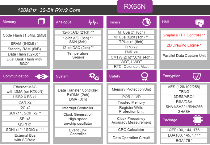Click the Encryption shield checkmark icon
Screen dimensions: 210x145
pyautogui.click(x=197, y=76)
